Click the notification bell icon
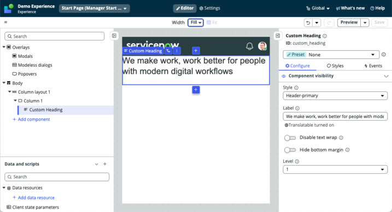Image resolution: width=392 pixels, height=212 pixels. 249,46
